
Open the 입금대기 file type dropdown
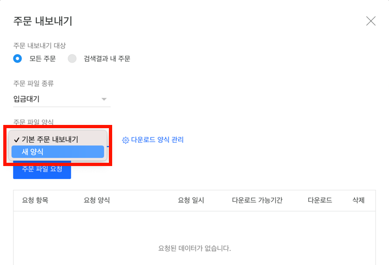62,99
